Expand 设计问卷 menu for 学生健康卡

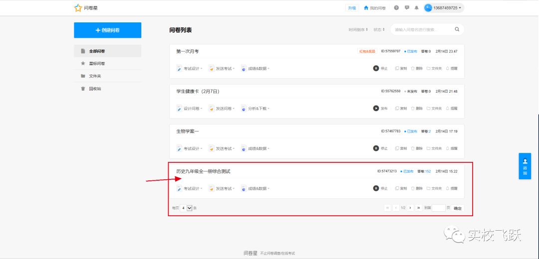click(190, 109)
